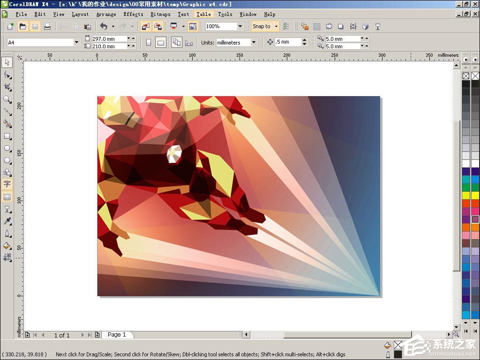Select the Eyedropper tool

tap(7, 221)
